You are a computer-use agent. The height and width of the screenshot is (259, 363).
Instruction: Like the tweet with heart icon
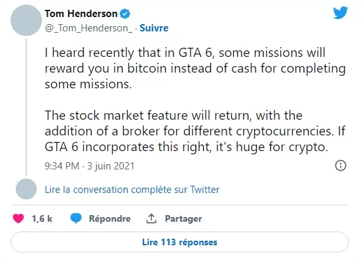[x=18, y=218]
